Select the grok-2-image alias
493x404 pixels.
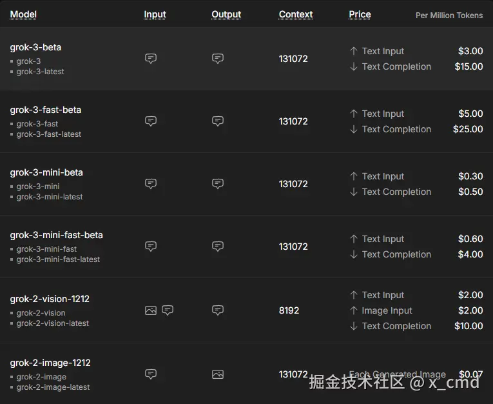pos(41,377)
